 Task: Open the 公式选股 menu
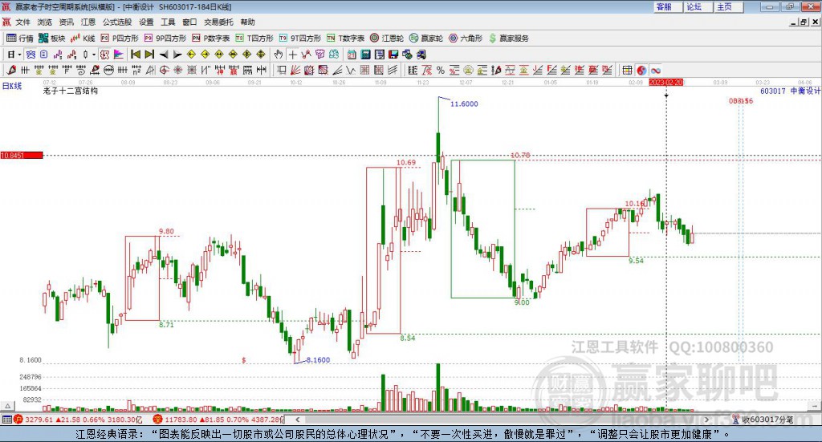(x=117, y=22)
